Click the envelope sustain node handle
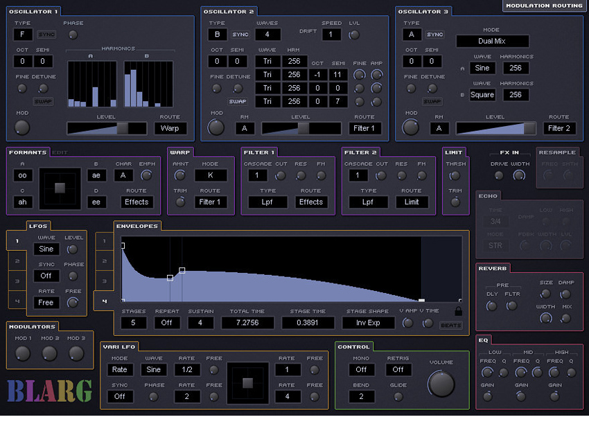 coord(182,270)
